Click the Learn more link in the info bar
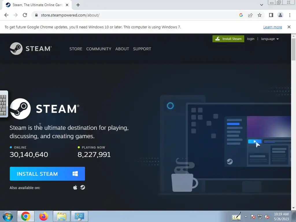Image resolution: width=296 pixels, height=222 pixels. tap(273, 27)
